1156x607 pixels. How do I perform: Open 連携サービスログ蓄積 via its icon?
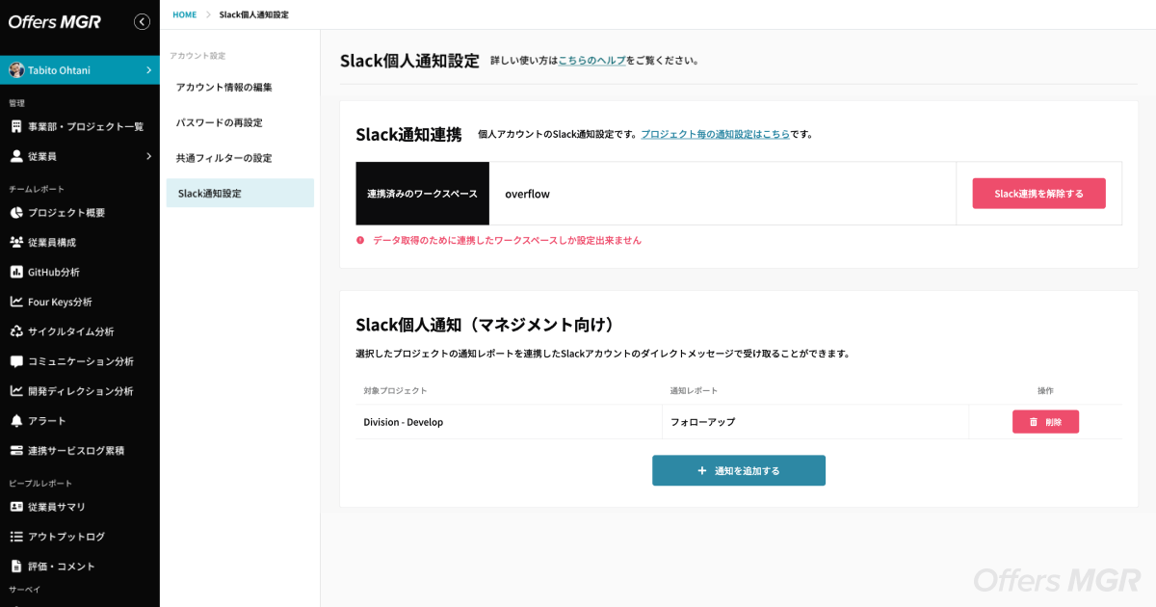pyautogui.click(x=13, y=450)
